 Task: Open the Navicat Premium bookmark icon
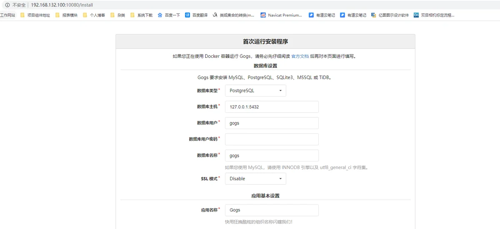[x=263, y=15]
